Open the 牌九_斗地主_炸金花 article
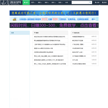 point(50,64)
